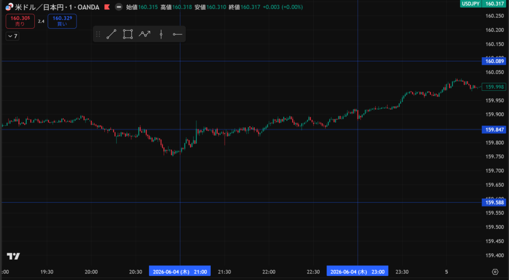The image size is (509, 280).
Task: Select the 159.588 horizontal line price label
Action: pyautogui.click(x=494, y=203)
